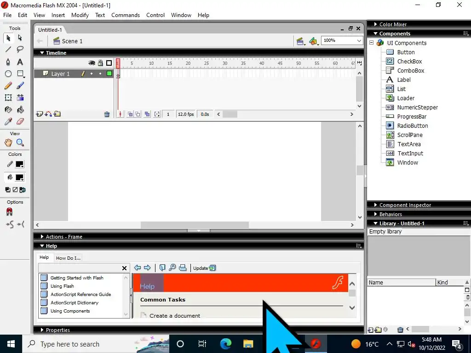Viewport: 471px width, 353px height.
Task: Toggle Layer 1 outline color square
Action: pyautogui.click(x=109, y=73)
